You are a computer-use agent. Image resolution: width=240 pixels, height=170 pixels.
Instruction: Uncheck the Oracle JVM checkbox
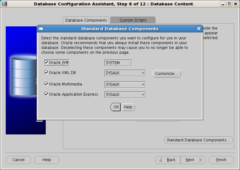click(x=46, y=62)
